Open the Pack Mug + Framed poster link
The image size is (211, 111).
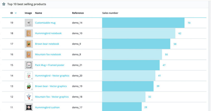click(50, 65)
